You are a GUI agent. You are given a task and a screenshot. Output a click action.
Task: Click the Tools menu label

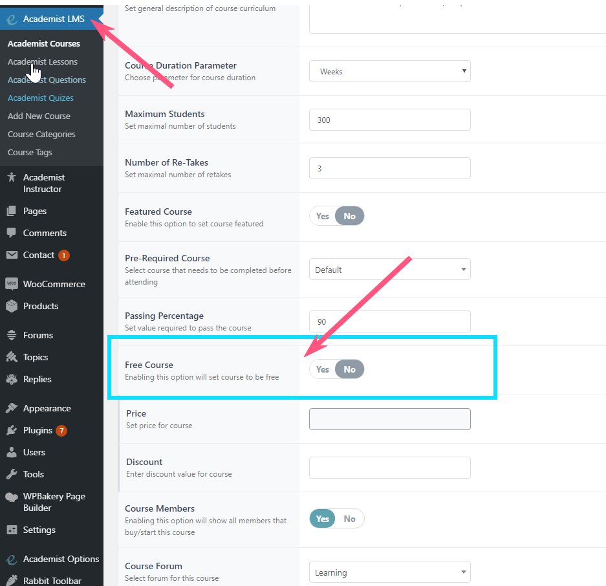34,474
